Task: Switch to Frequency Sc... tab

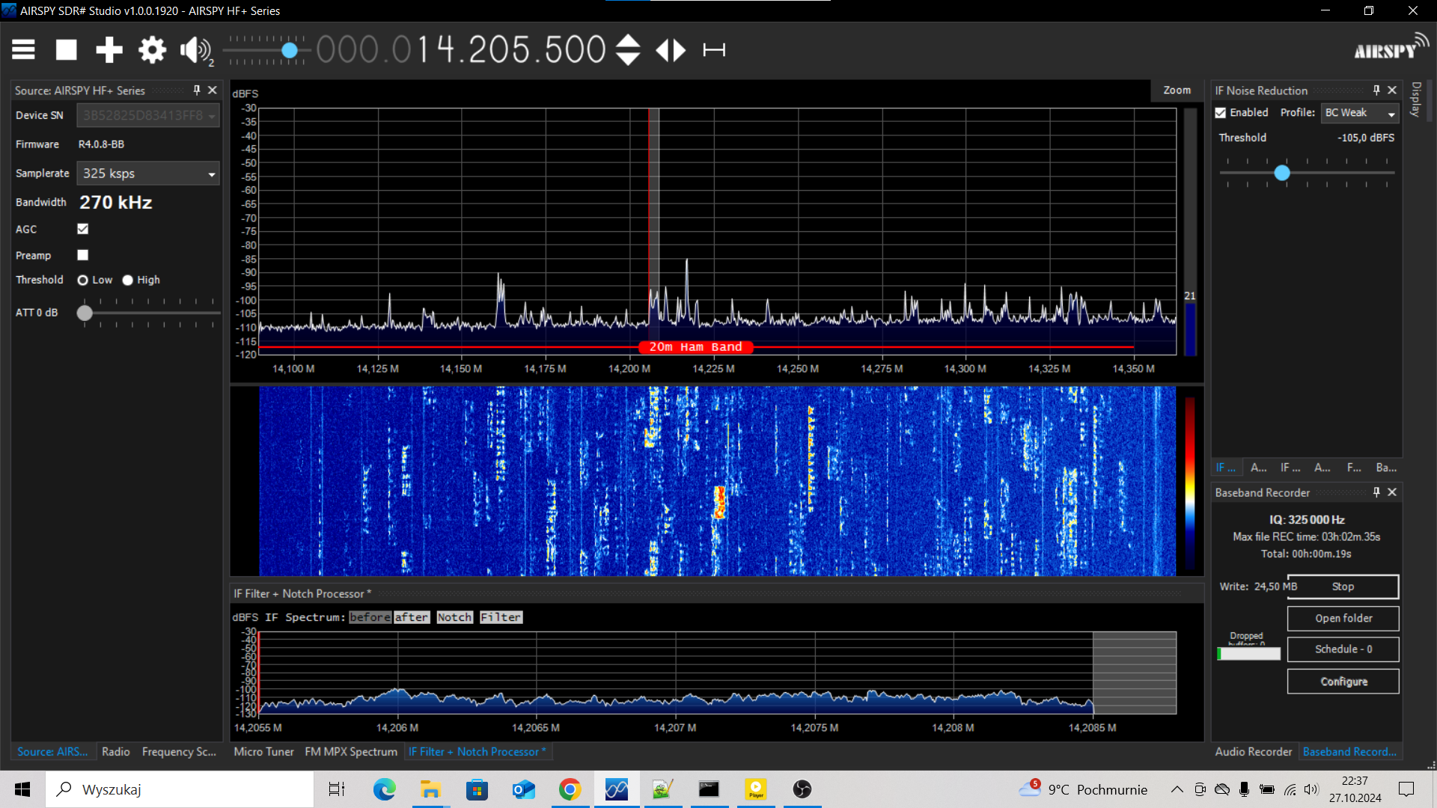Action: click(x=179, y=752)
